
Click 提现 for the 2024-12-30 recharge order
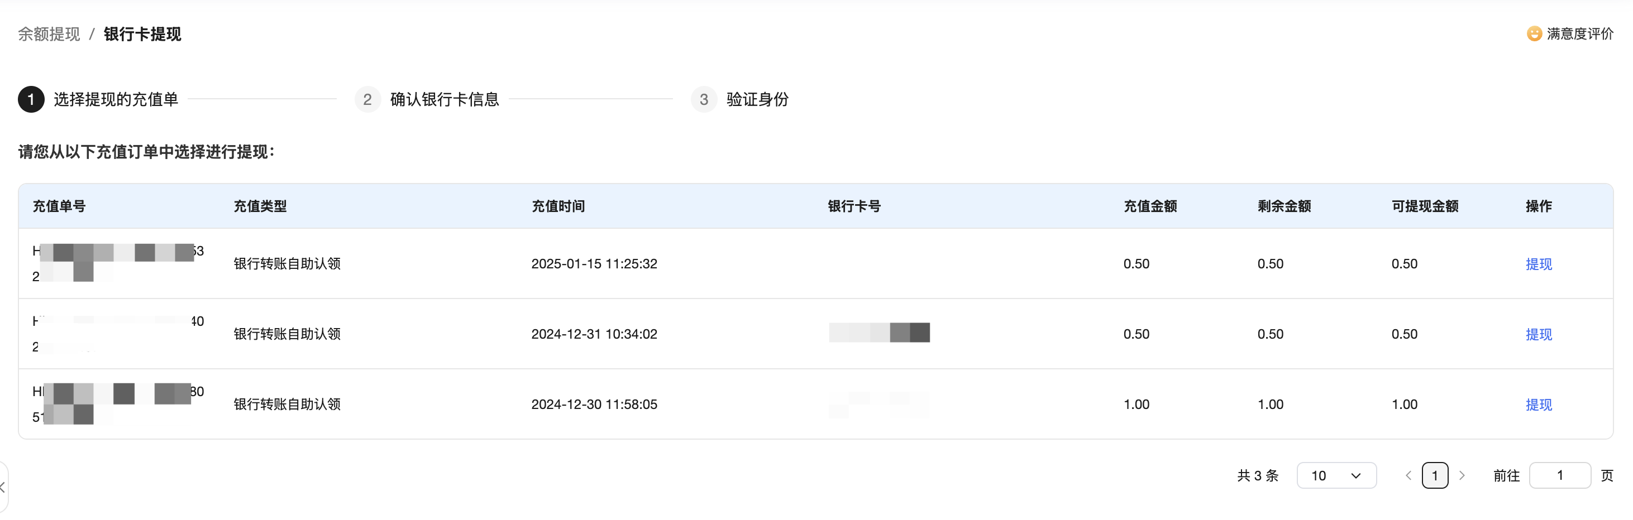(x=1539, y=405)
